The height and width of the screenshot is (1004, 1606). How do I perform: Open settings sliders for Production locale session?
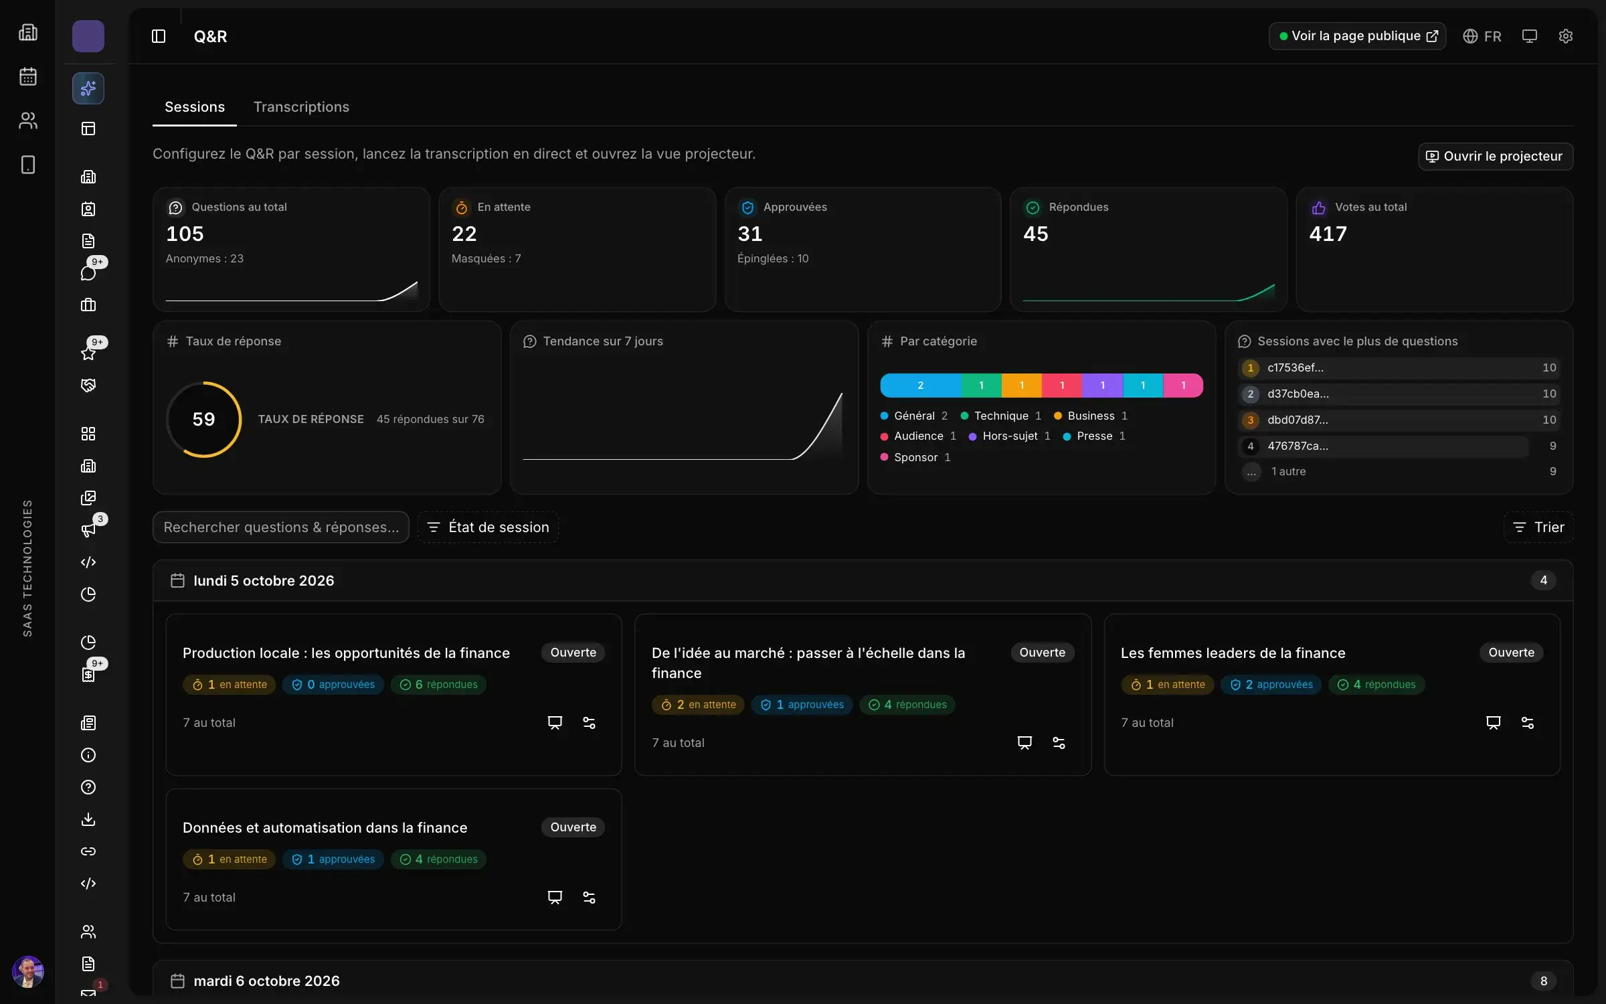click(x=589, y=723)
